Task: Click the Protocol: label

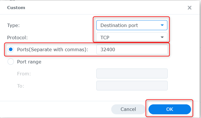Action: click(x=17, y=37)
